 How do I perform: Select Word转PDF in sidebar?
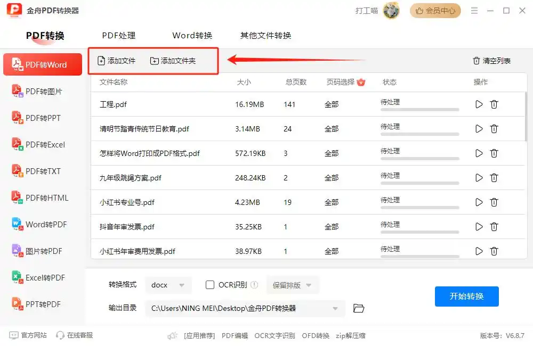(43, 224)
